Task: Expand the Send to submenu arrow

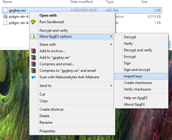Action: (x=111, y=86)
